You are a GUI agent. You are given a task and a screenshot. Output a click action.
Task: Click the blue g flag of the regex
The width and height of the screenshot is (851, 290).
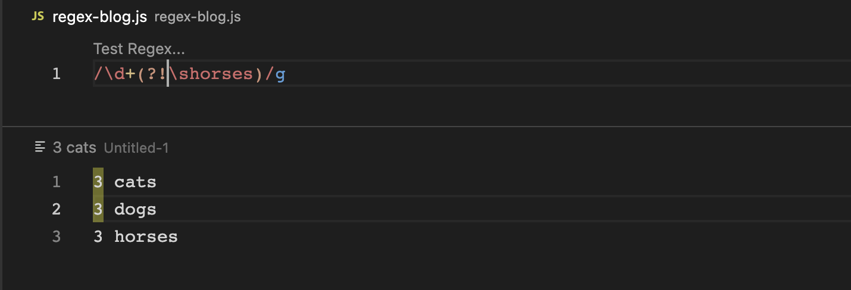point(280,74)
